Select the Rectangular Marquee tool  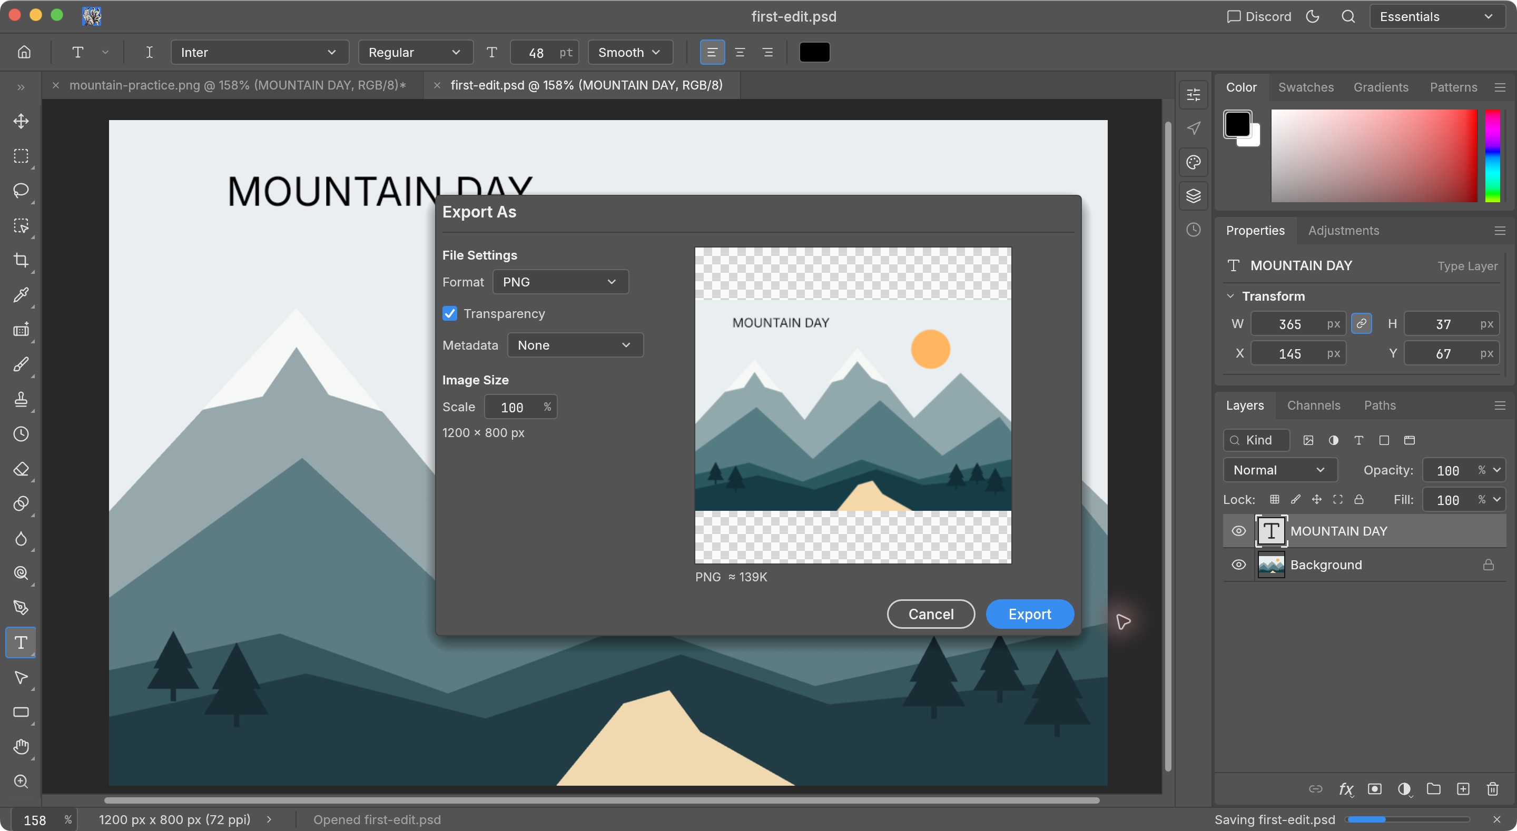pyautogui.click(x=21, y=156)
